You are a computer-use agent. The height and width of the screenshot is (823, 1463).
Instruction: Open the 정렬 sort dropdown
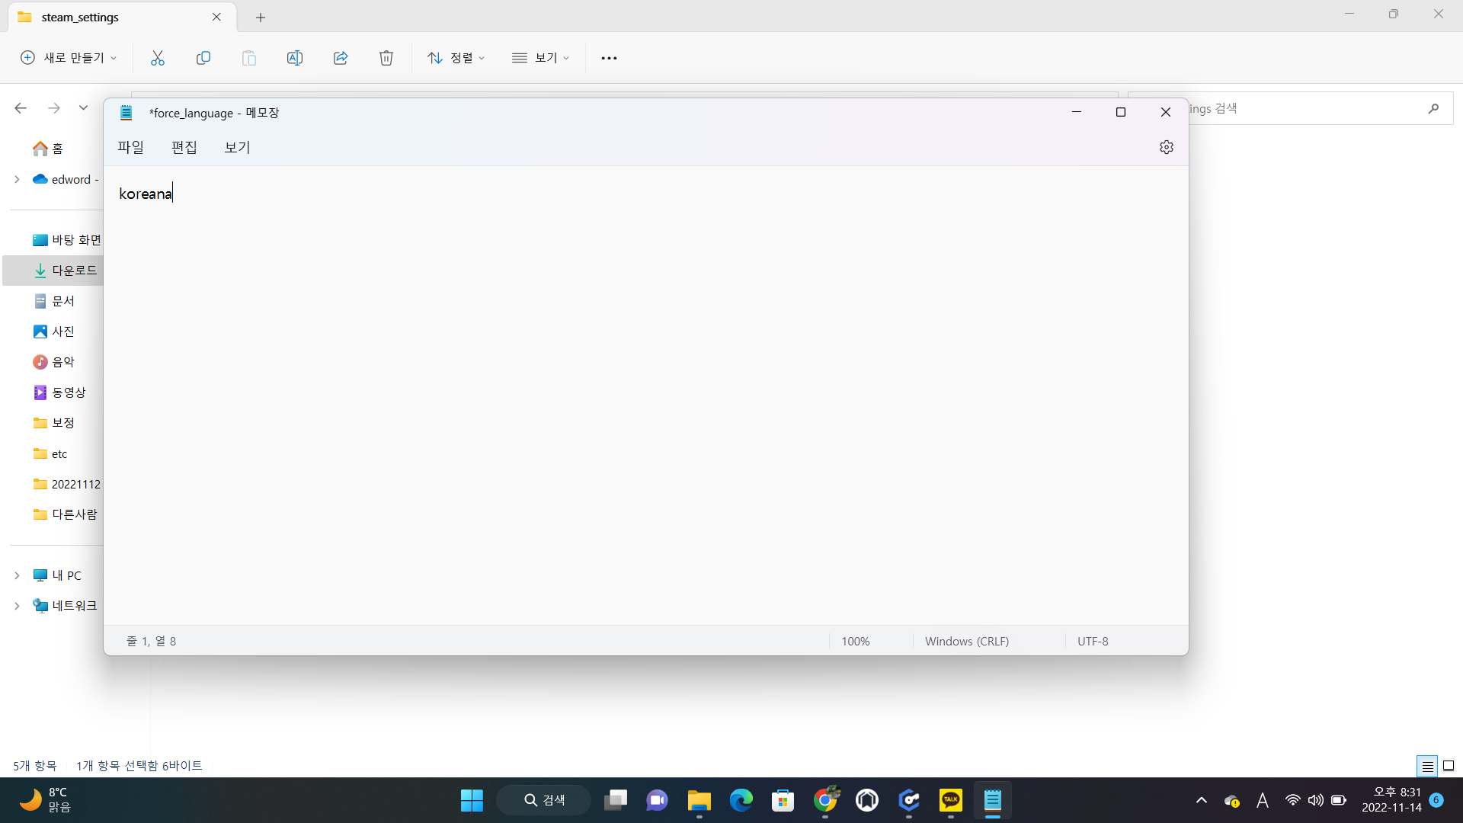click(x=456, y=58)
